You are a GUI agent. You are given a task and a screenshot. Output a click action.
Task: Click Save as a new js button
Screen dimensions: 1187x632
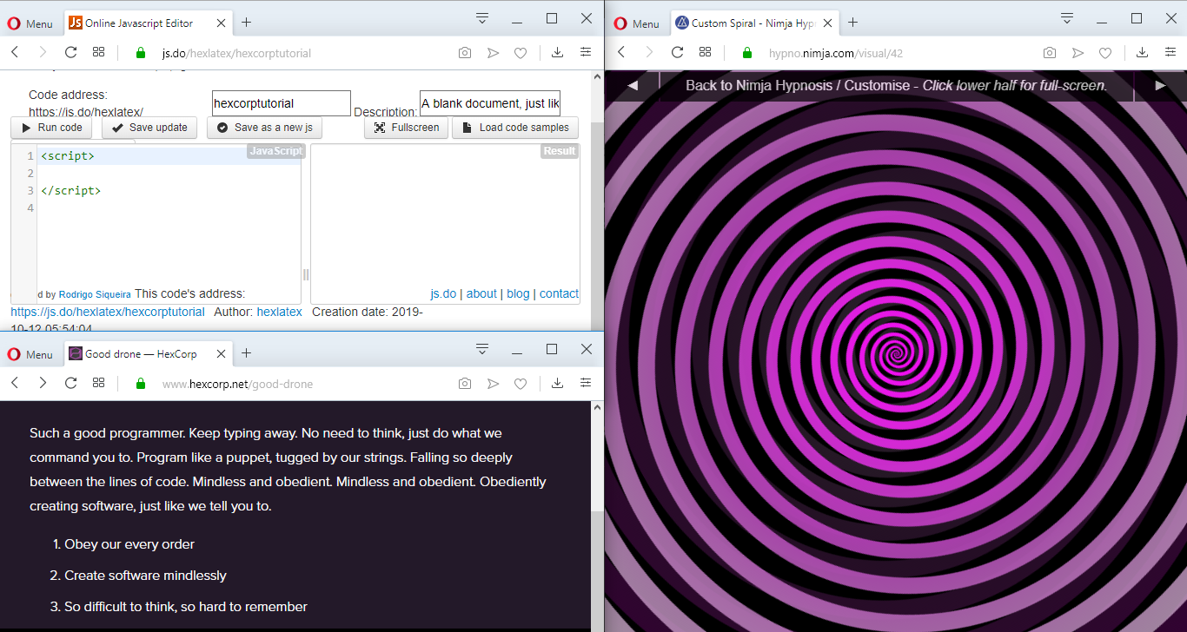264,128
